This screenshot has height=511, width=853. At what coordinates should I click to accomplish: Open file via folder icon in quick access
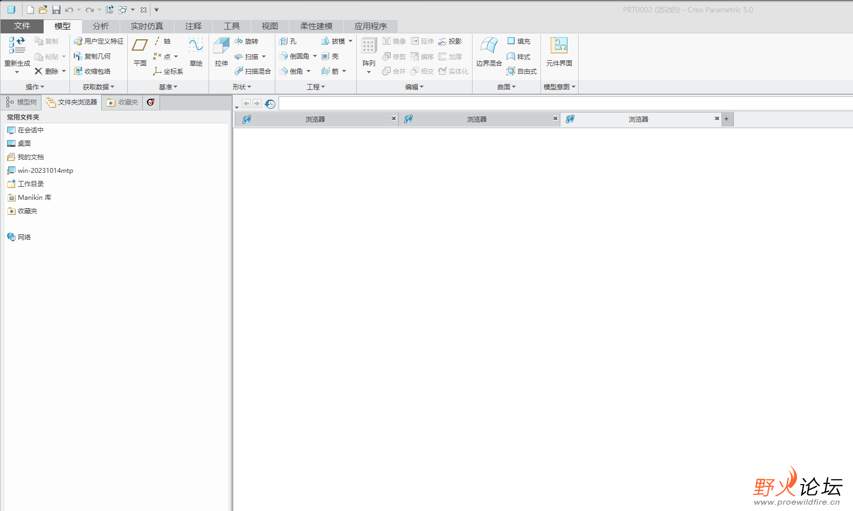click(43, 10)
